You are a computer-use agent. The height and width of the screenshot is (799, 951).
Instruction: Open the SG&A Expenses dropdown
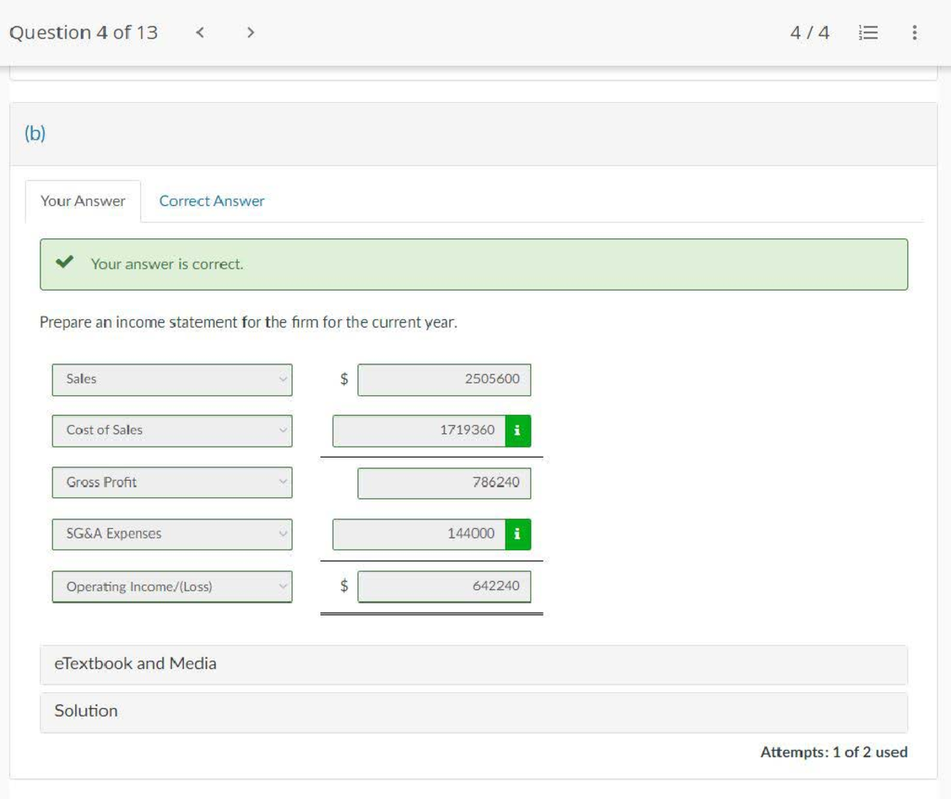(172, 535)
